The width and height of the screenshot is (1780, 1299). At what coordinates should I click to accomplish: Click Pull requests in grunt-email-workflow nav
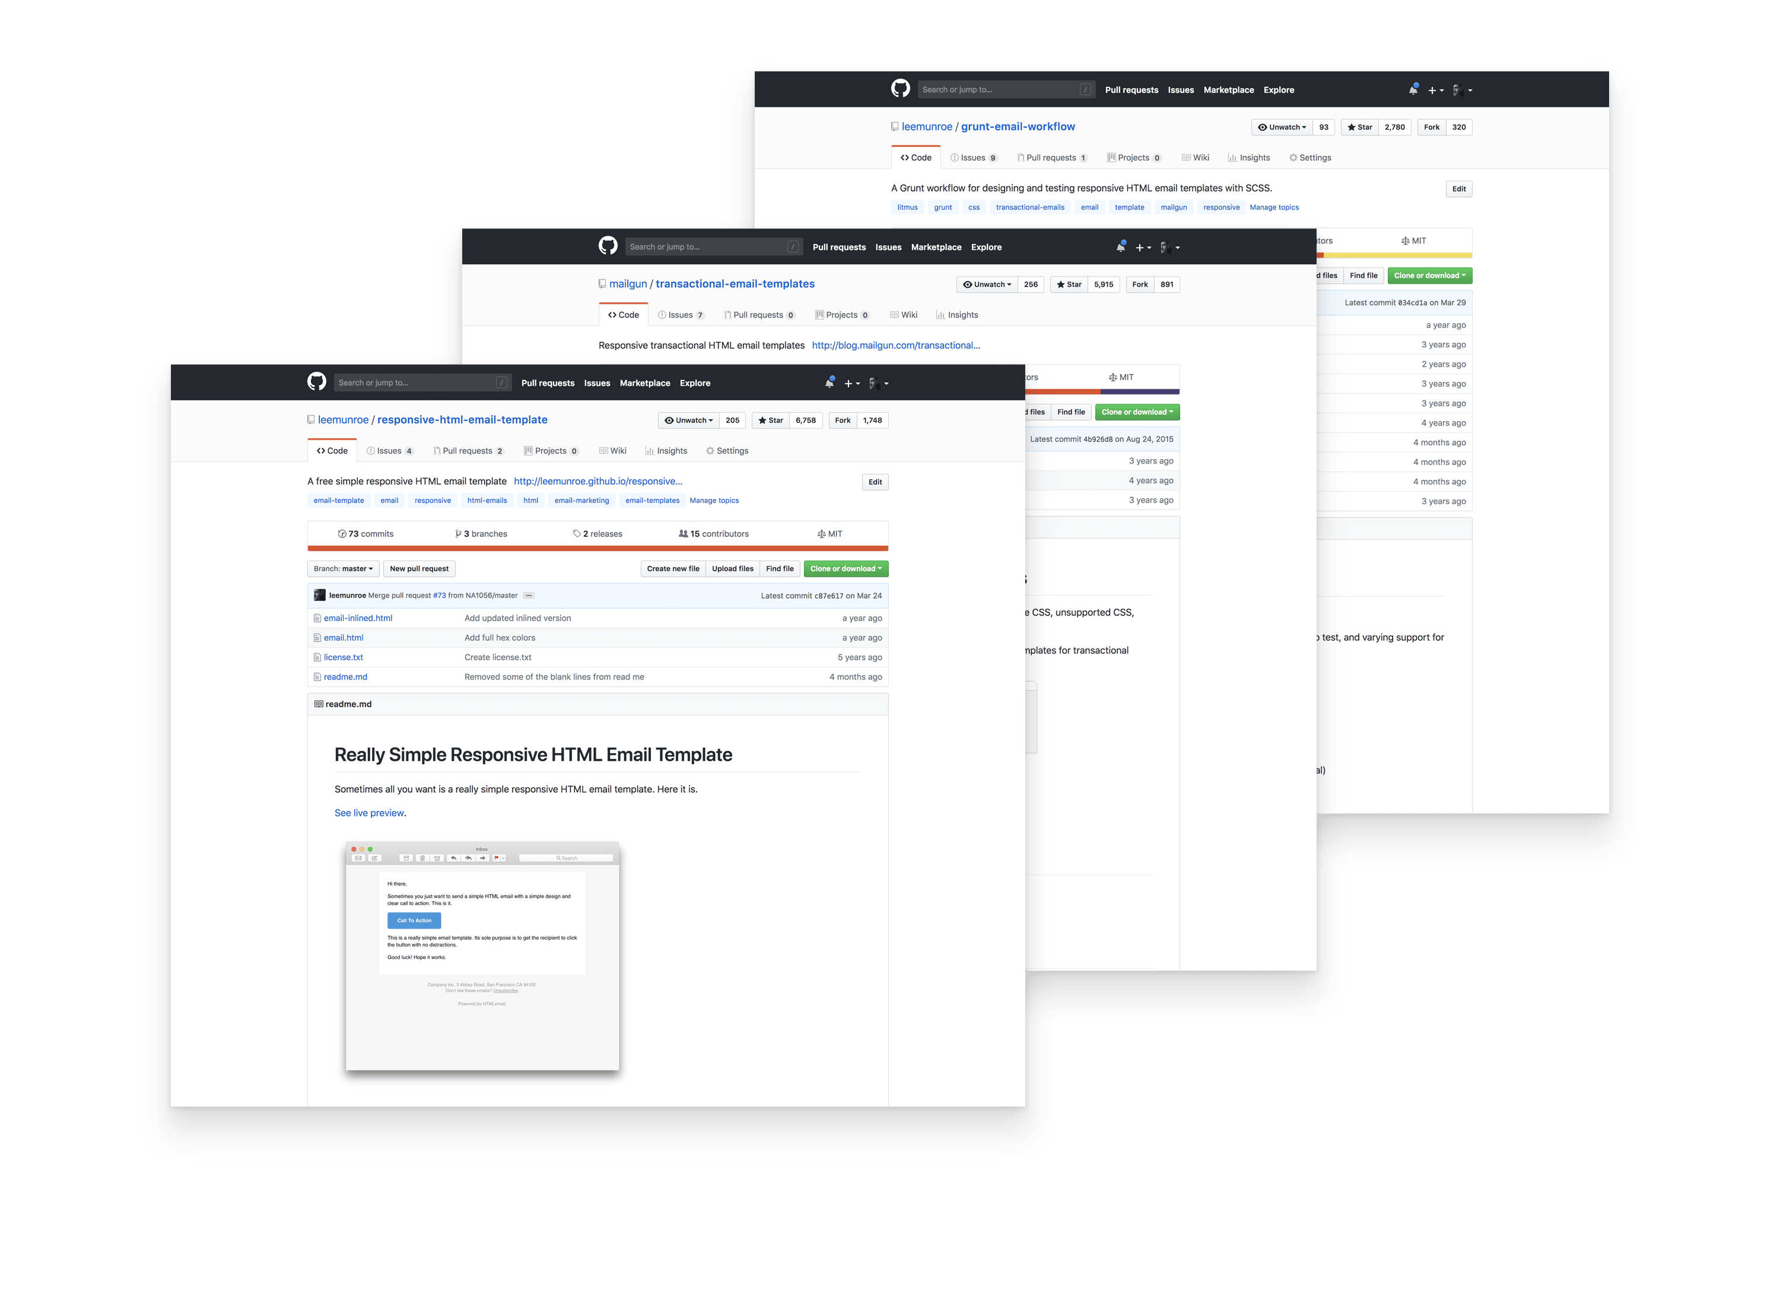(x=1131, y=90)
